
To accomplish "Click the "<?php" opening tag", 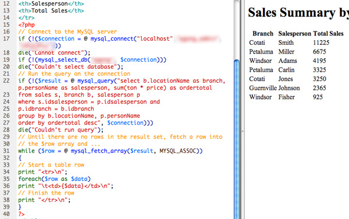I will 27,24.
